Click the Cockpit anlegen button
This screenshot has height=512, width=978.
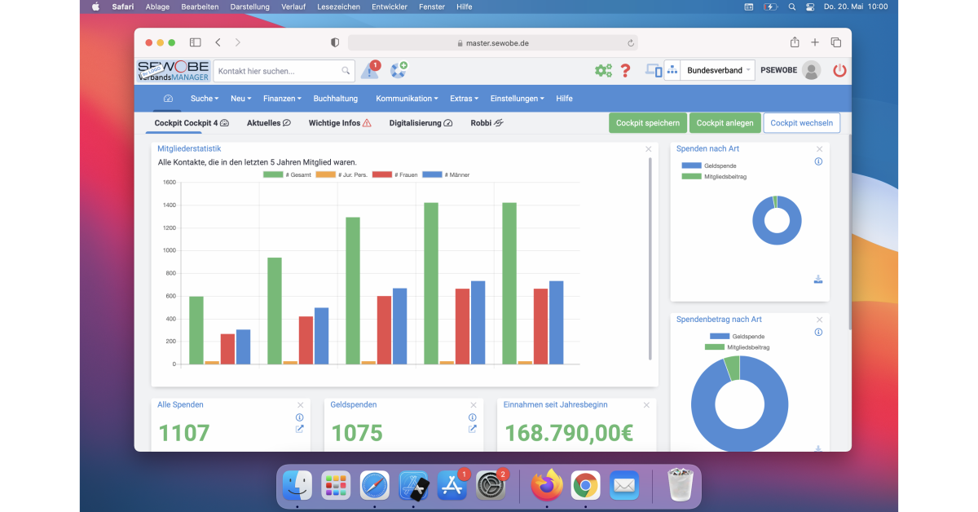725,123
